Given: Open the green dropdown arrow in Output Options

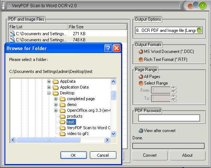Looking at the screenshot, I should point(199,30).
